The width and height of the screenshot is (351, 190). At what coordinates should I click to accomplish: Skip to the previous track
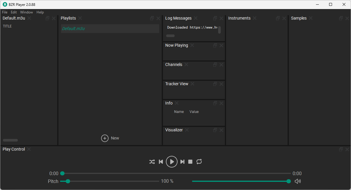(161, 162)
